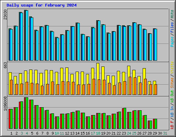Click the day 1 label on the axis

tap(11, 133)
